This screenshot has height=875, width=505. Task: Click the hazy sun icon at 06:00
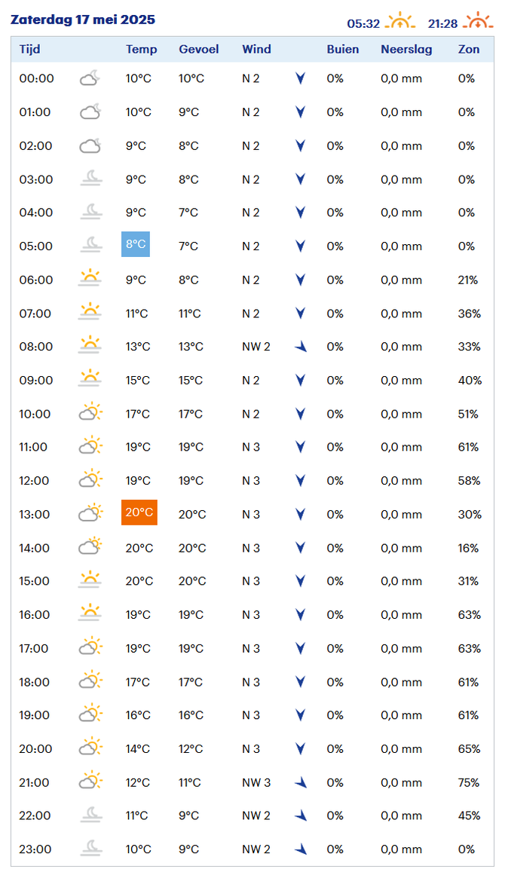[x=90, y=279]
